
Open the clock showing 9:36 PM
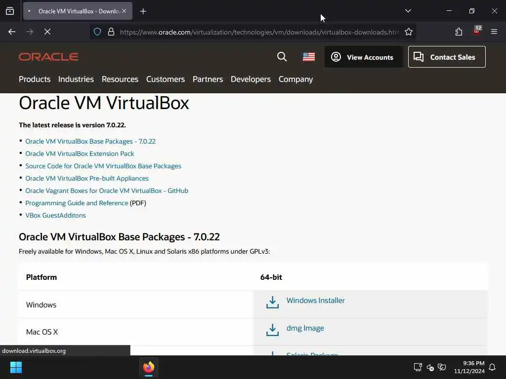[469, 367]
